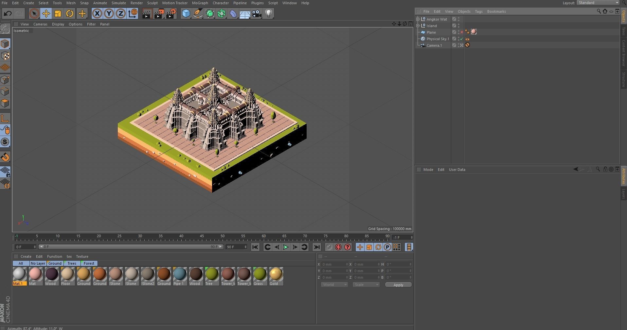Enable Polygons mode
Viewport: 627px width, 330px height.
click(5, 104)
